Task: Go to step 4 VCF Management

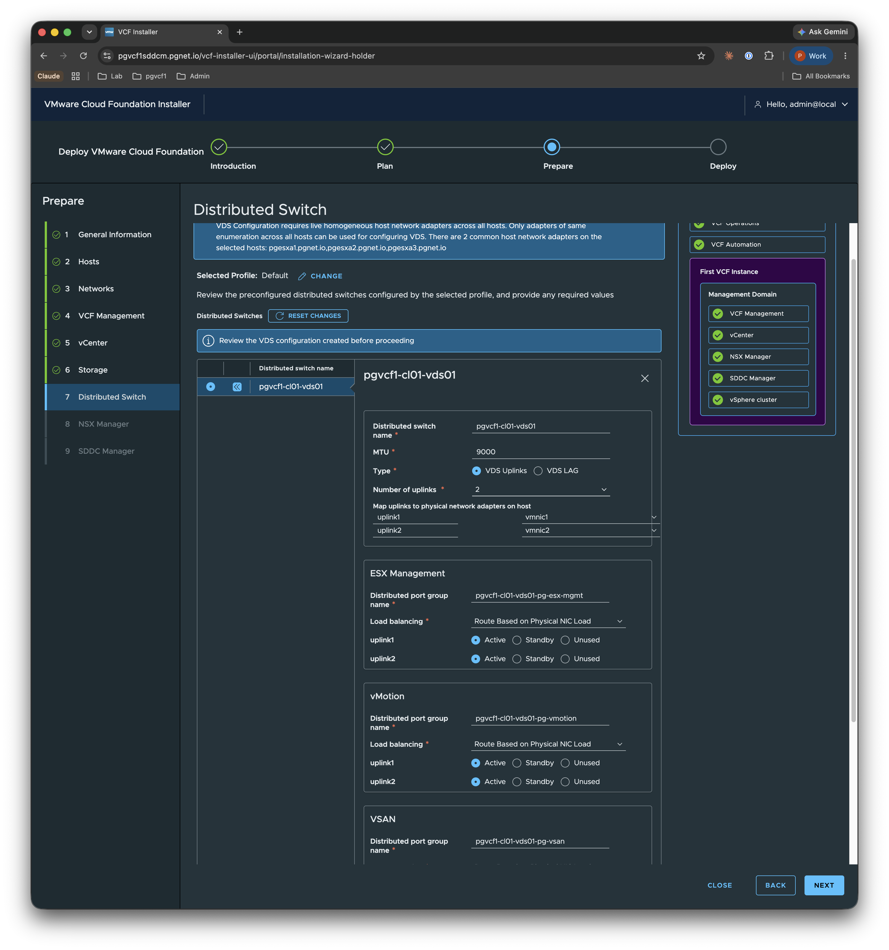Action: 112,316
